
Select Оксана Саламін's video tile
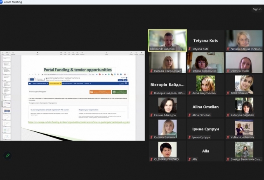[167, 129]
